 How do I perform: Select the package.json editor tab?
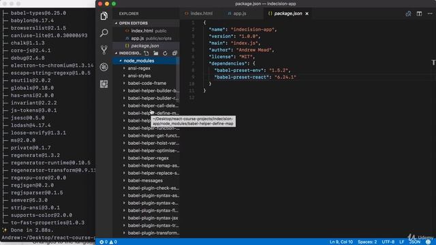pyautogui.click(x=287, y=14)
